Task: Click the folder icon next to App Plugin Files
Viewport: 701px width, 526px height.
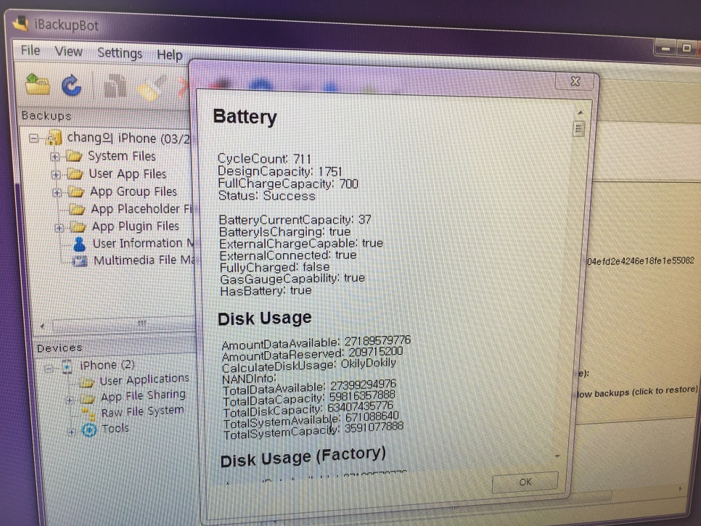Action: (x=78, y=226)
